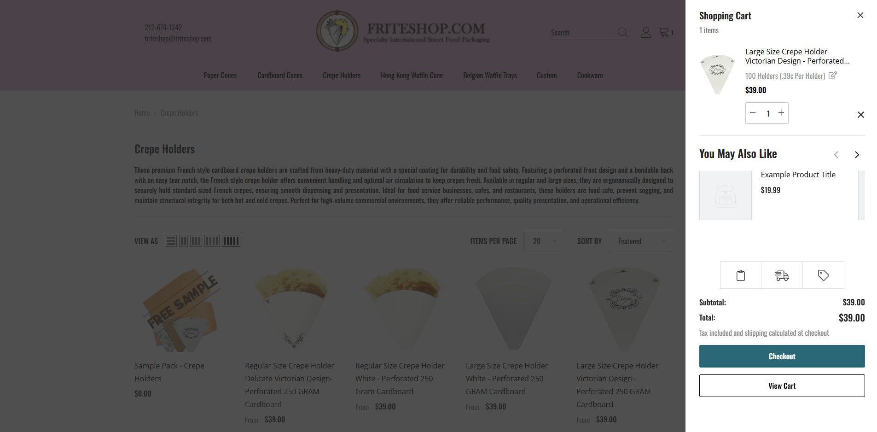Open the Crepe Holders menu item
Viewport: 877px width, 432px height.
[342, 76]
